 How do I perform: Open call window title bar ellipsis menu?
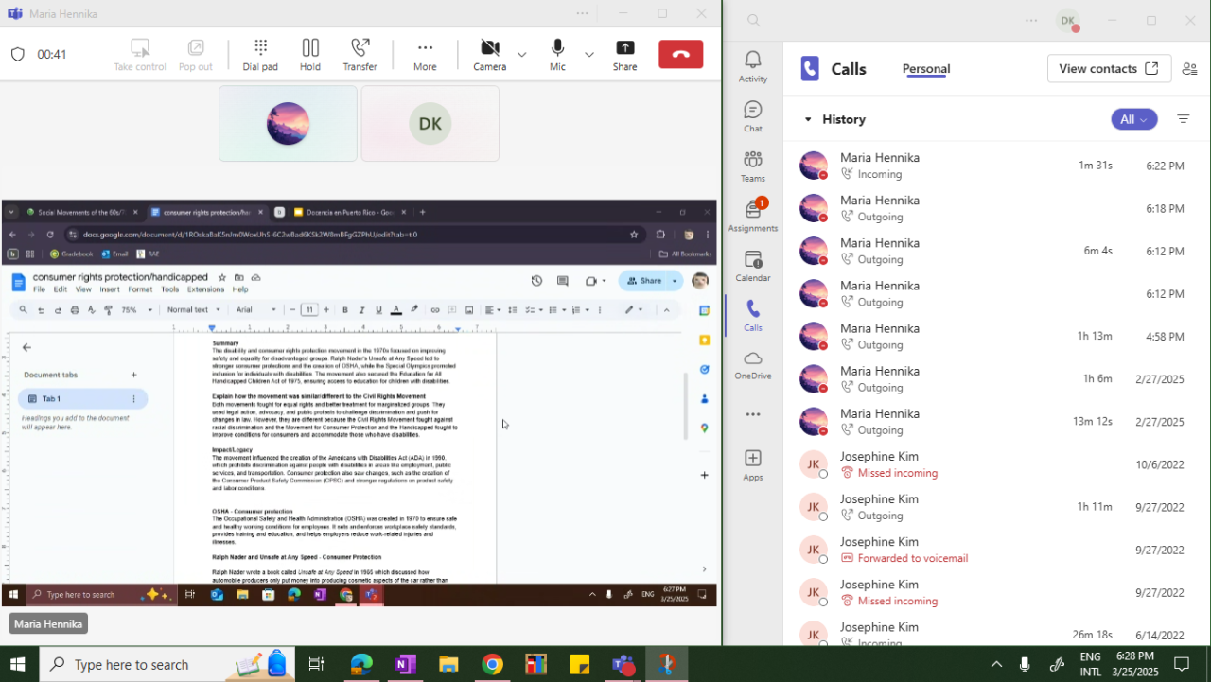click(582, 13)
